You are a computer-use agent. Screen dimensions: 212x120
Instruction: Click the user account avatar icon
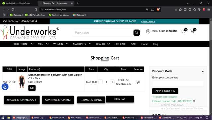click(x=148, y=31)
